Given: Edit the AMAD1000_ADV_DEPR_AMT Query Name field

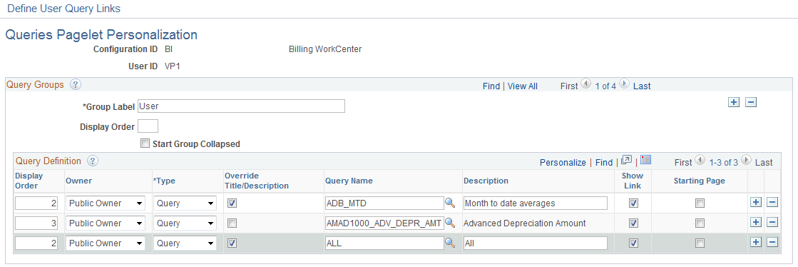Looking at the screenshot, I should click(384, 223).
